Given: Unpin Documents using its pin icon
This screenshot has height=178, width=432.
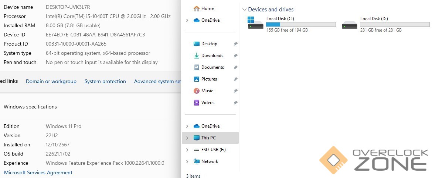Looking at the screenshot, I should click(235, 67).
